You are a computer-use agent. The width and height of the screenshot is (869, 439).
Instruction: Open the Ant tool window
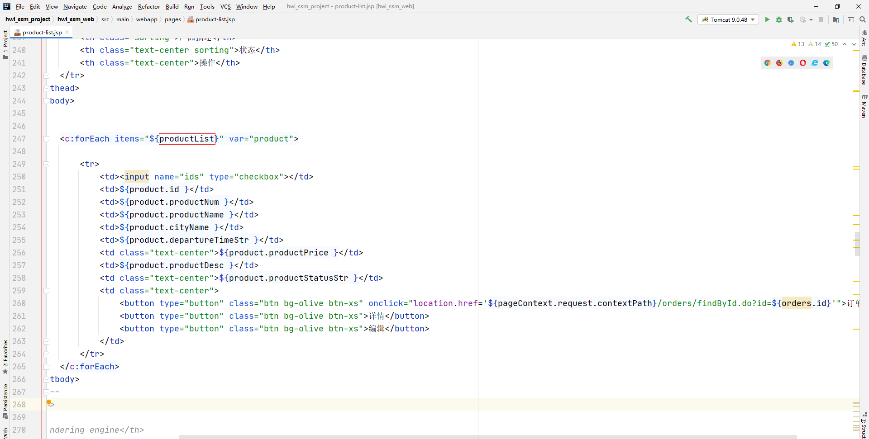(864, 38)
